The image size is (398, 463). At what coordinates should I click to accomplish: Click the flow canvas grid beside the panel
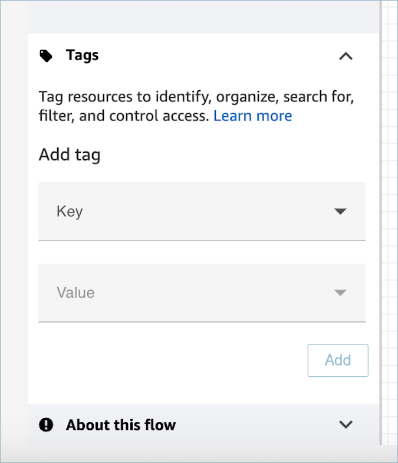pos(390,236)
